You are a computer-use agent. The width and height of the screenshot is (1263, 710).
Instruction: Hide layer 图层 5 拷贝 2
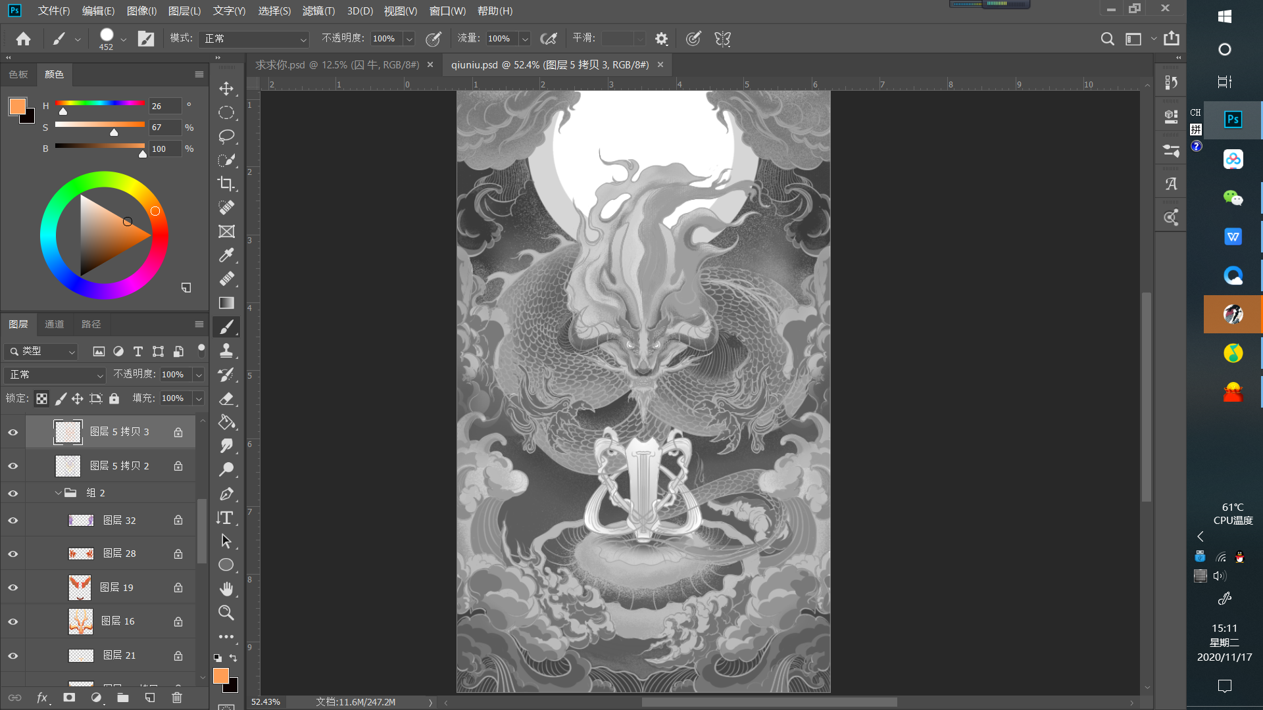[x=12, y=466]
